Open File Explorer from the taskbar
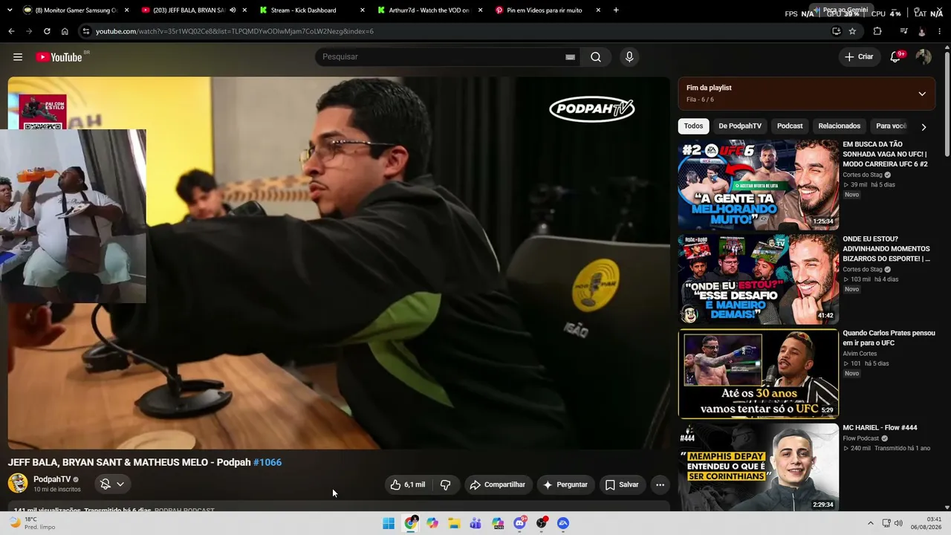This screenshot has height=535, width=951. coord(454,523)
